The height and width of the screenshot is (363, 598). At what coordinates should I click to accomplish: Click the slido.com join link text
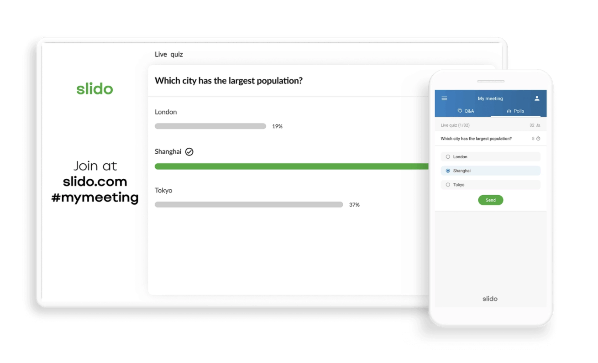tap(95, 181)
